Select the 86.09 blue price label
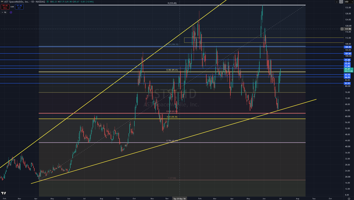Screen dimensions: 354x200 pos(348,77)
